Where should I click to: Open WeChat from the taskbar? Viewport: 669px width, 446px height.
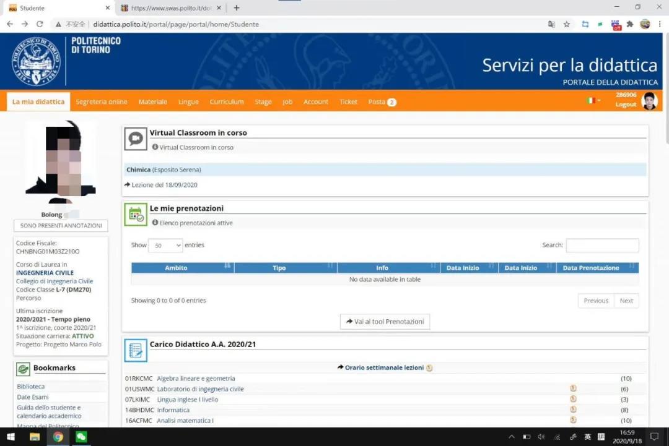point(81,437)
